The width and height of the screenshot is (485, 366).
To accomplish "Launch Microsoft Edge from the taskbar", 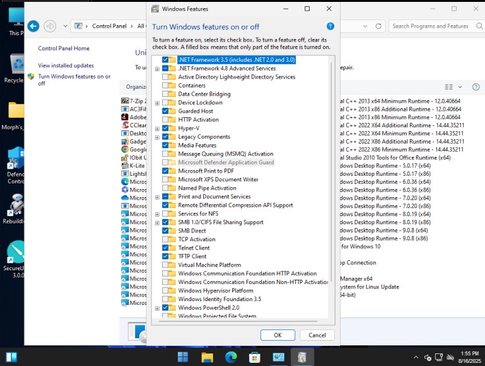I will click(x=231, y=357).
